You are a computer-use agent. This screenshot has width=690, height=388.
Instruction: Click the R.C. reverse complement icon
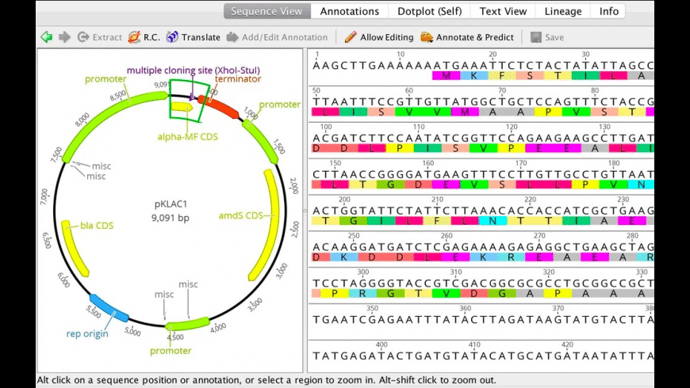tap(134, 37)
